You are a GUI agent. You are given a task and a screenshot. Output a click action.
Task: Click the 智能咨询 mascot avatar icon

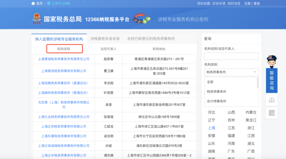pyautogui.click(x=272, y=62)
